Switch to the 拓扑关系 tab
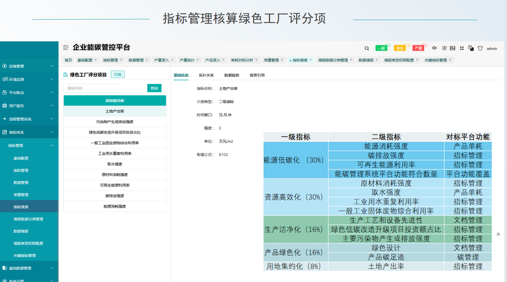507x282 pixels. point(206,75)
